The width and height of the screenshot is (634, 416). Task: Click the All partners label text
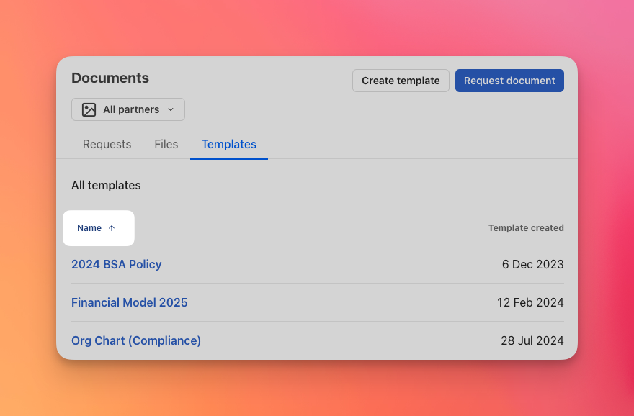pyautogui.click(x=131, y=109)
